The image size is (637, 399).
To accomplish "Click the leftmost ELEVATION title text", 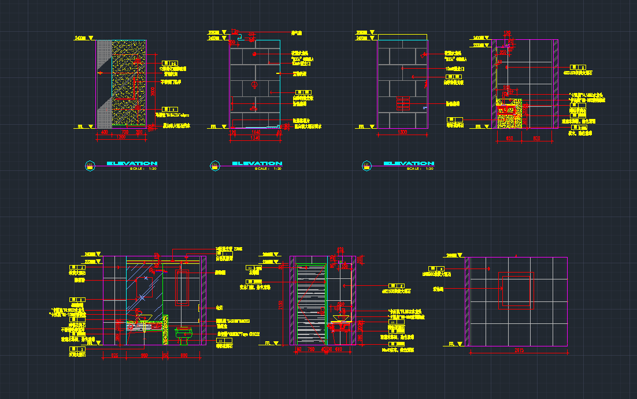I will (132, 163).
